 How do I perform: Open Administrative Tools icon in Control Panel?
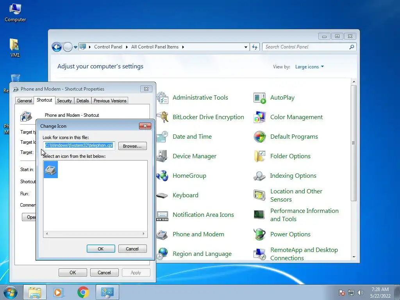pos(163,98)
